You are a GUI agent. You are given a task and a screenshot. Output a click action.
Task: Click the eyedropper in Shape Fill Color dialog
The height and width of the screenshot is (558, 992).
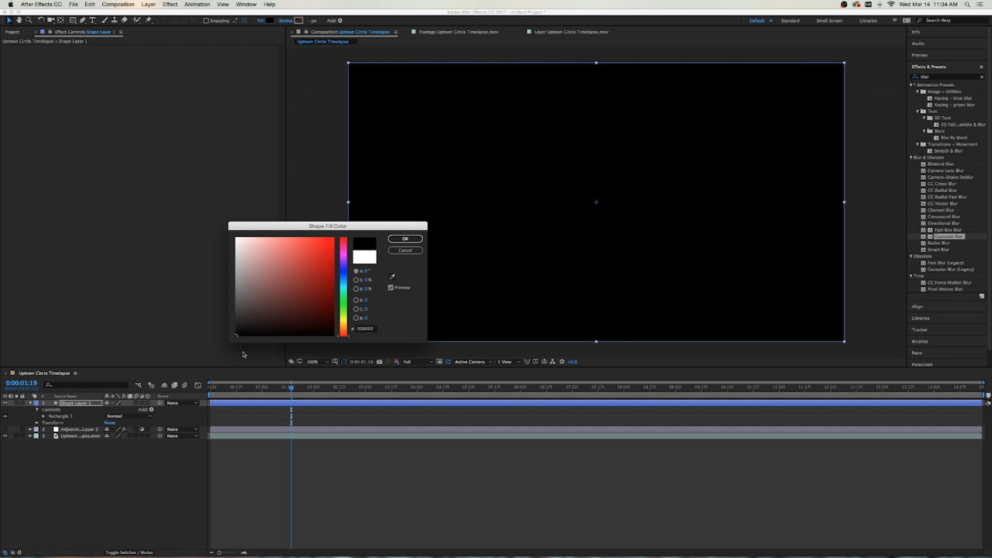point(392,277)
